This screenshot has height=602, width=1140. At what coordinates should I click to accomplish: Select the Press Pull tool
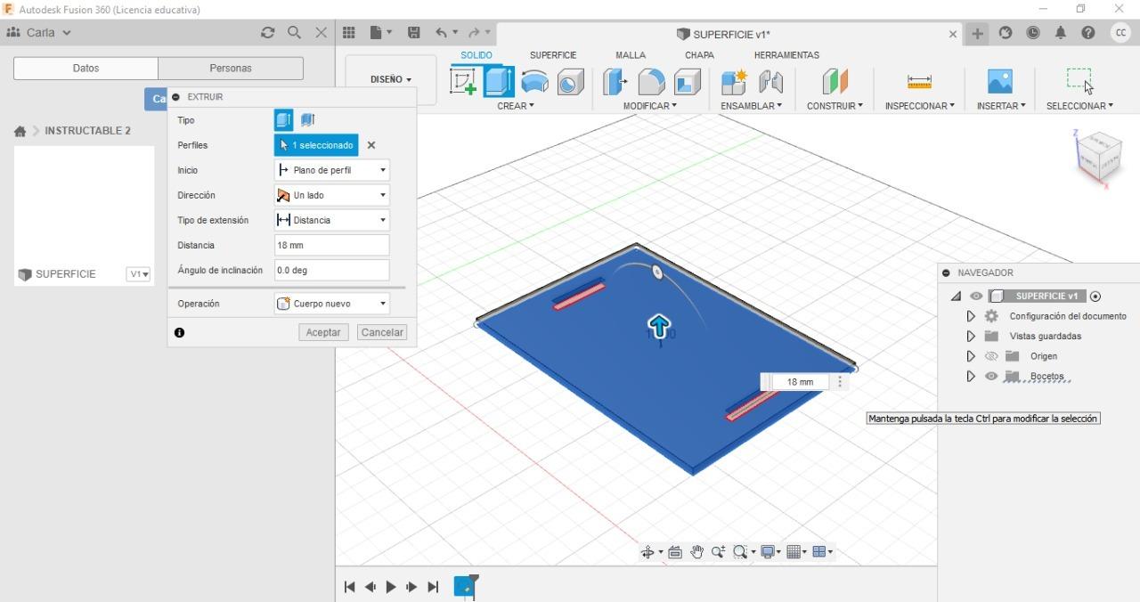pyautogui.click(x=615, y=82)
